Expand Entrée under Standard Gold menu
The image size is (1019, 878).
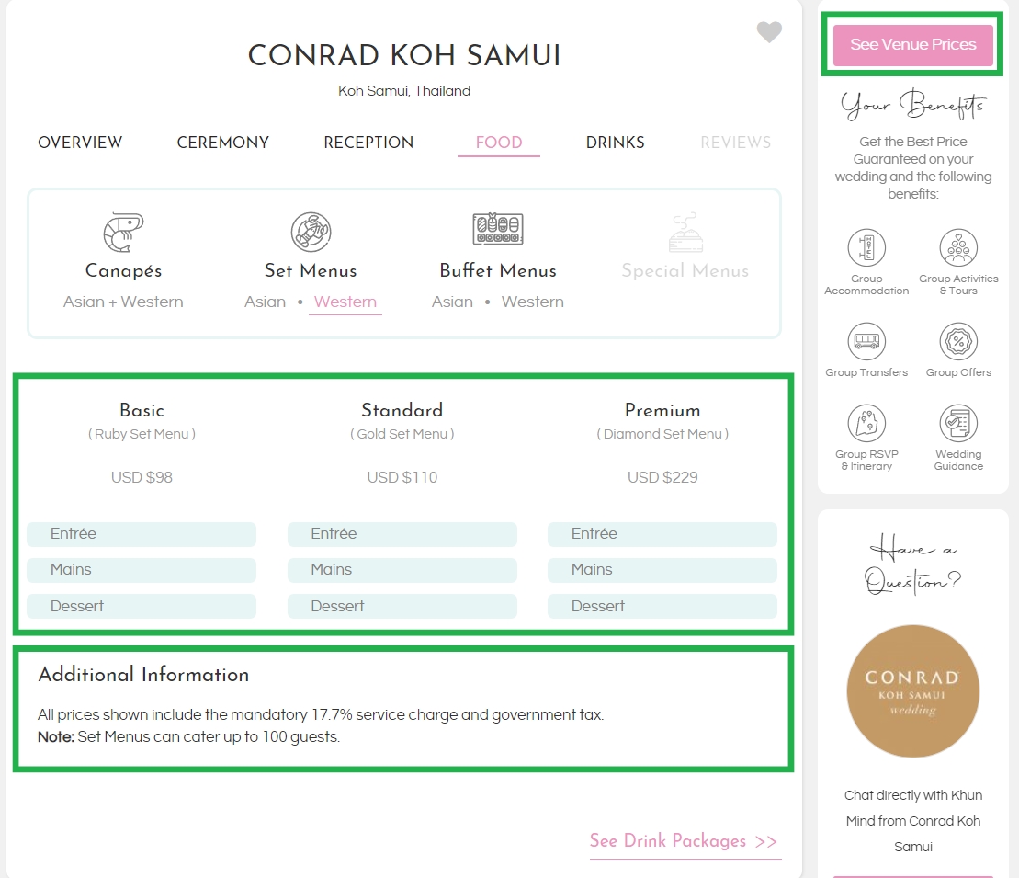tap(402, 534)
